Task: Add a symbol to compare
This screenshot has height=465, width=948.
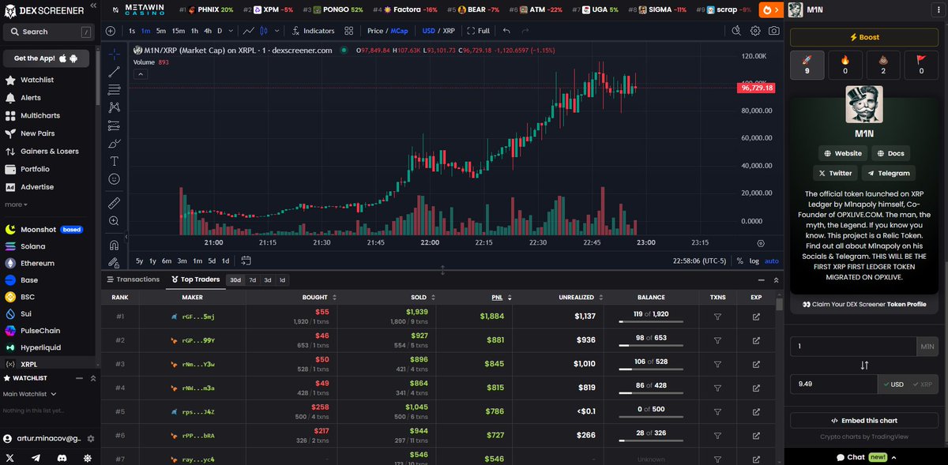Action: (111, 31)
